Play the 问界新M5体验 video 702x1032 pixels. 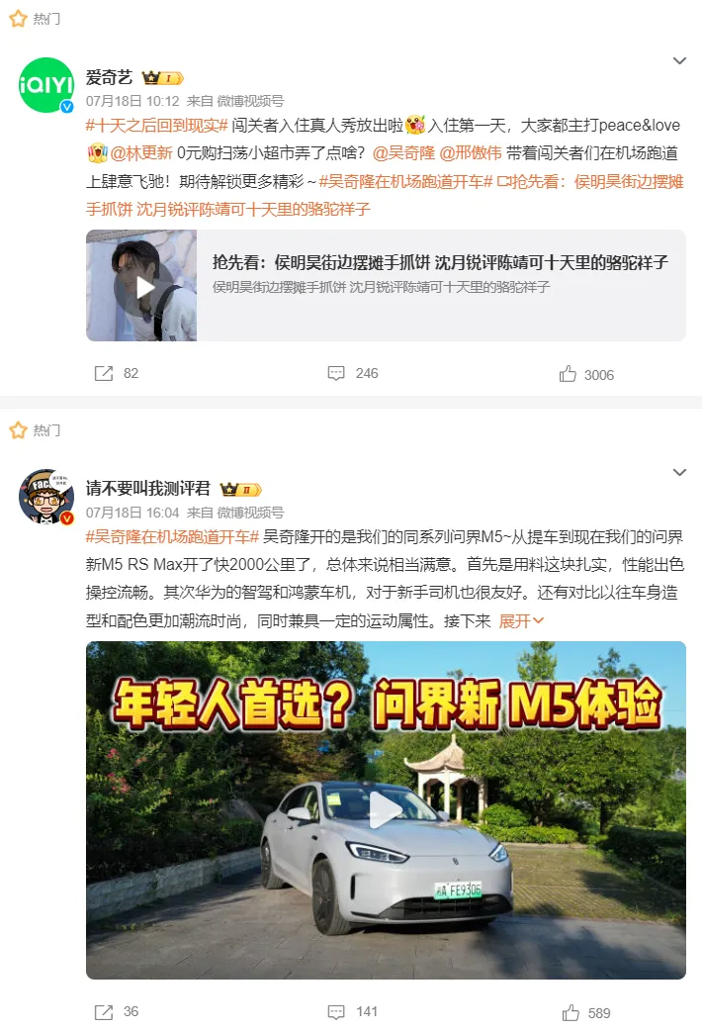click(x=386, y=809)
